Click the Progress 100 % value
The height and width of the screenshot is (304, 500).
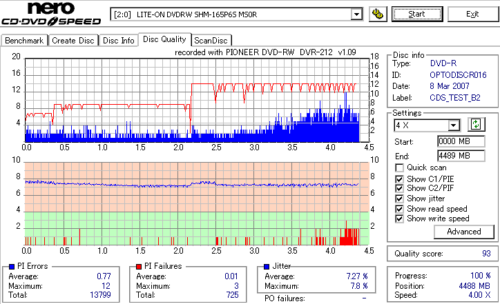point(480,276)
